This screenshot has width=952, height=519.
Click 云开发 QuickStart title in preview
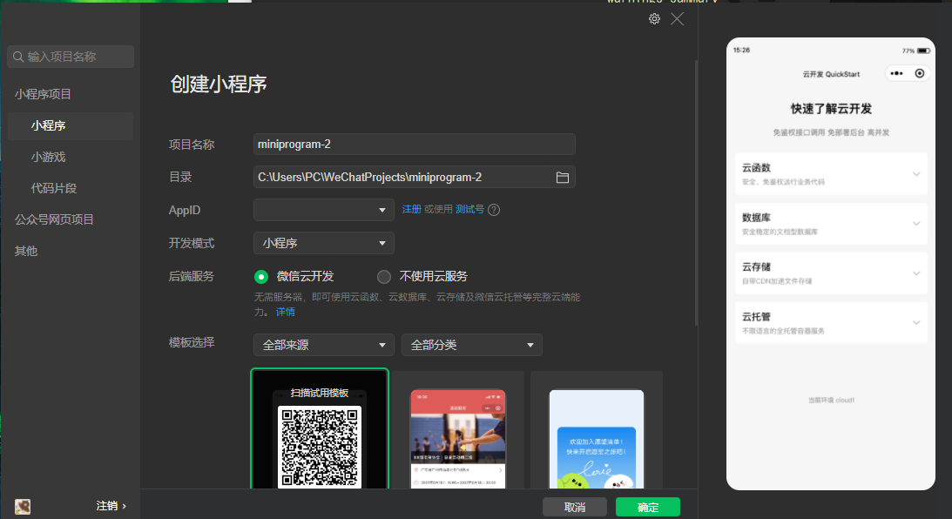[x=831, y=74]
